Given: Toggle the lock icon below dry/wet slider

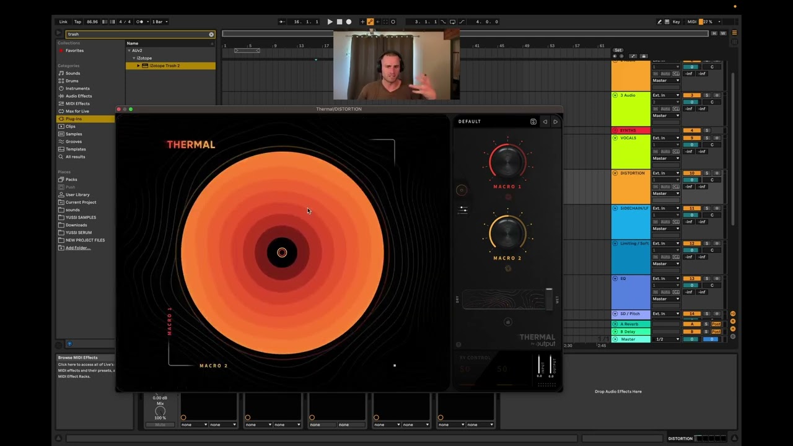Looking at the screenshot, I should [x=508, y=321].
